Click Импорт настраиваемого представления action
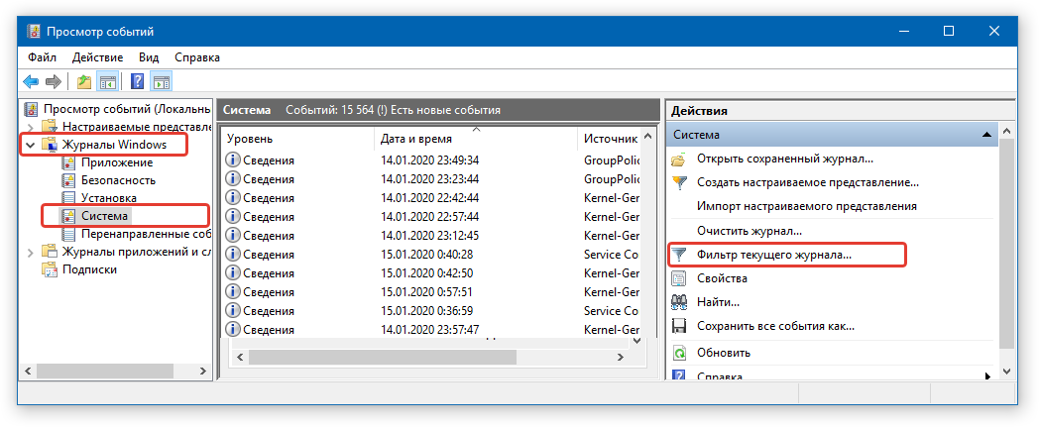The height and width of the screenshot is (427, 1039). point(807,206)
